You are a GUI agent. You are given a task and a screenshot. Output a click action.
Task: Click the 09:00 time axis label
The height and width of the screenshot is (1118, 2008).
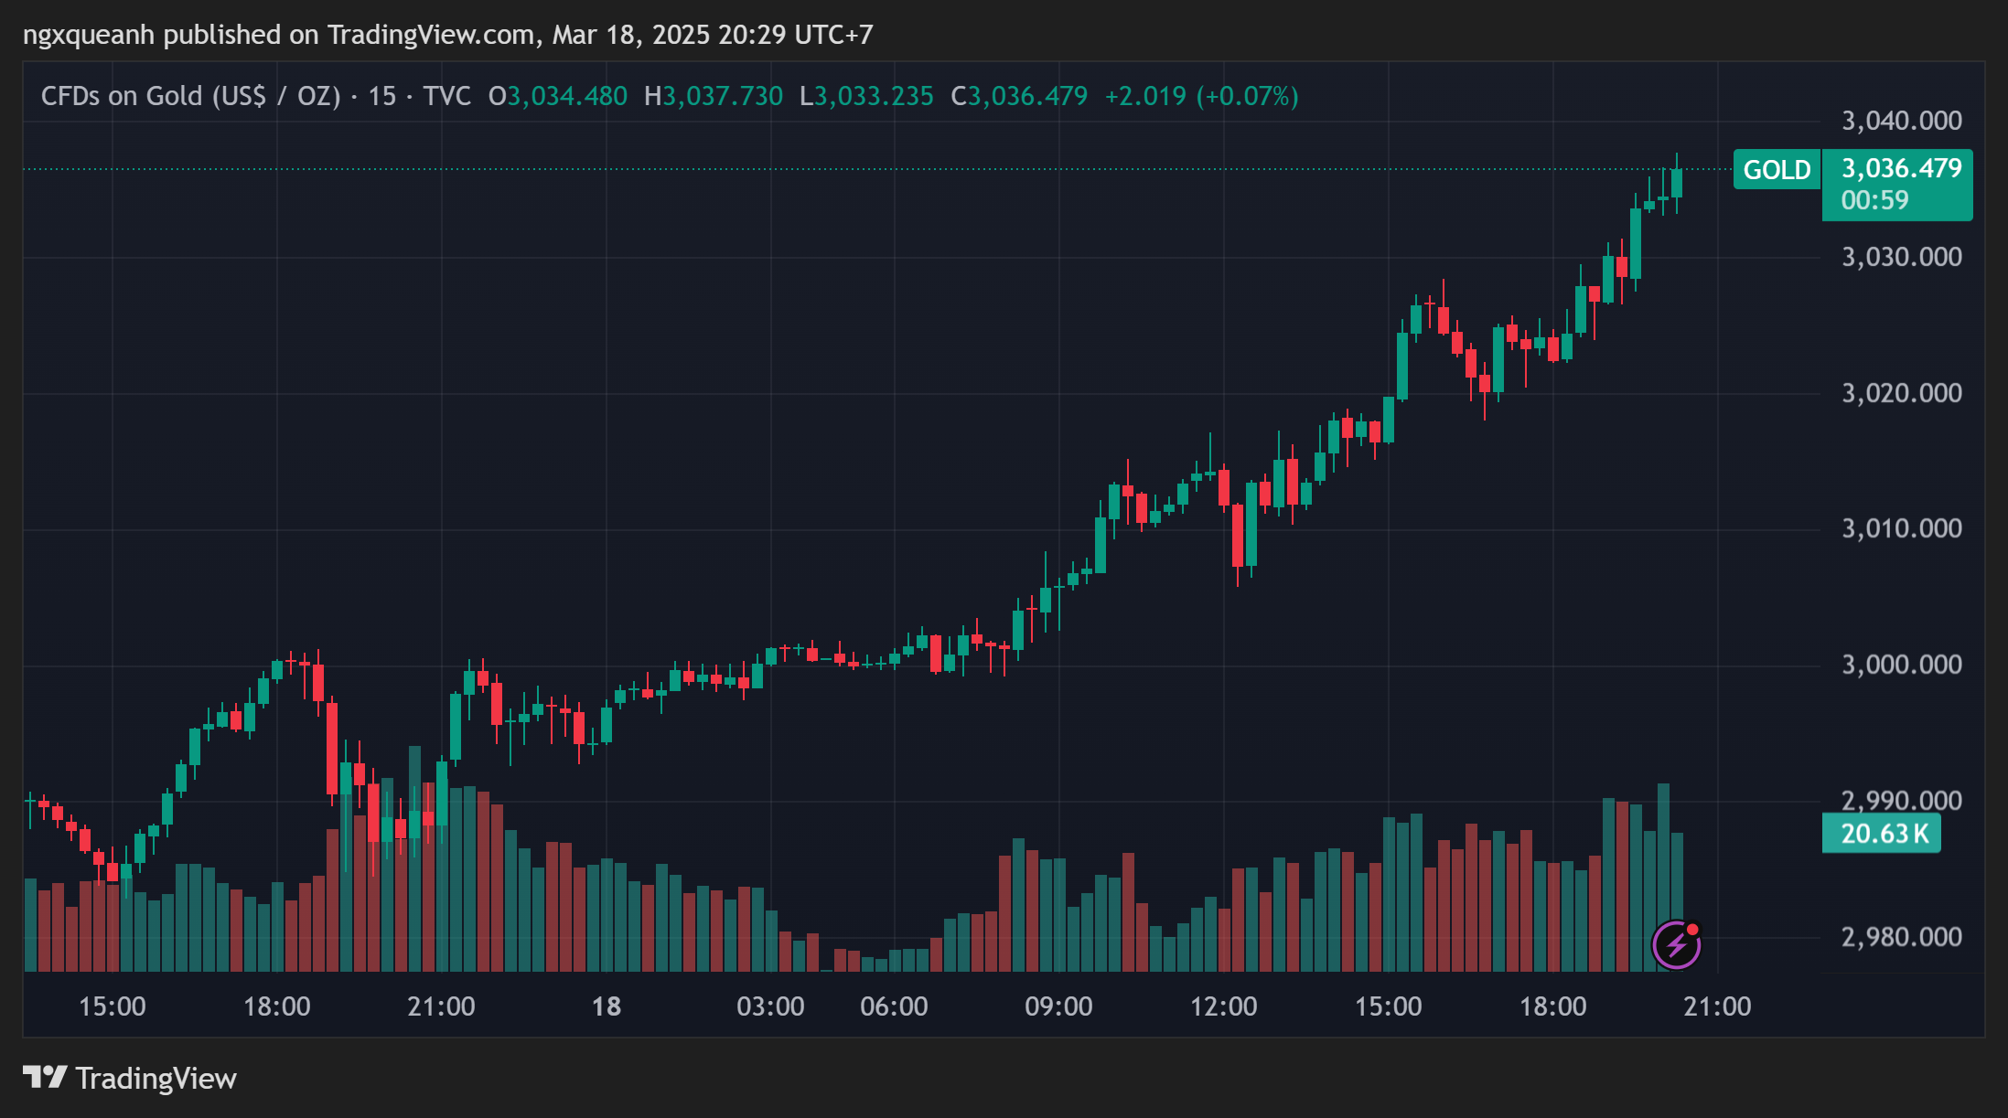[1058, 1006]
